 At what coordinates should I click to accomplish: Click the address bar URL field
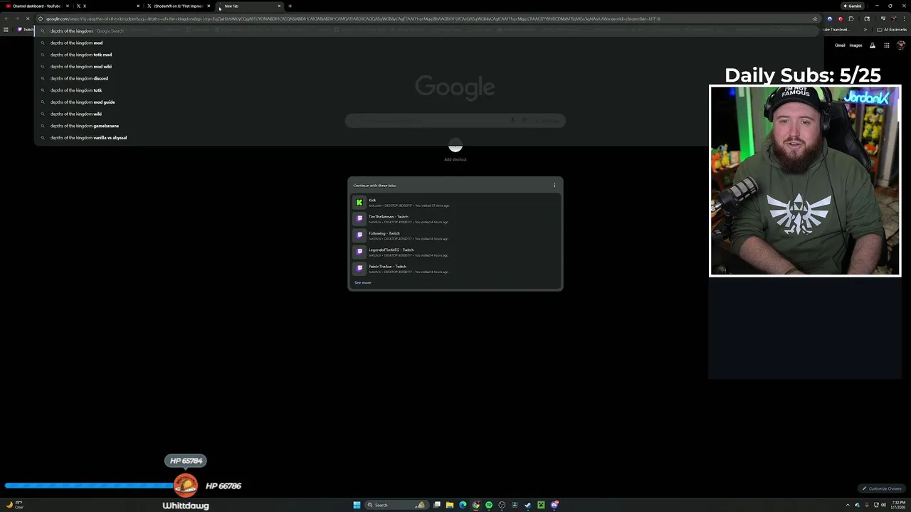point(427,18)
